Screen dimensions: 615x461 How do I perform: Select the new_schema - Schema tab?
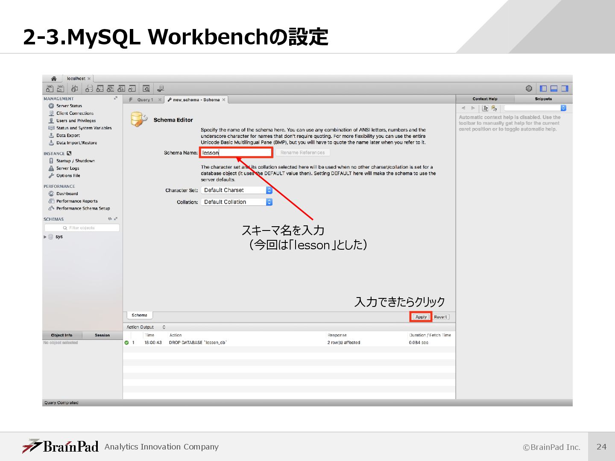tap(196, 100)
